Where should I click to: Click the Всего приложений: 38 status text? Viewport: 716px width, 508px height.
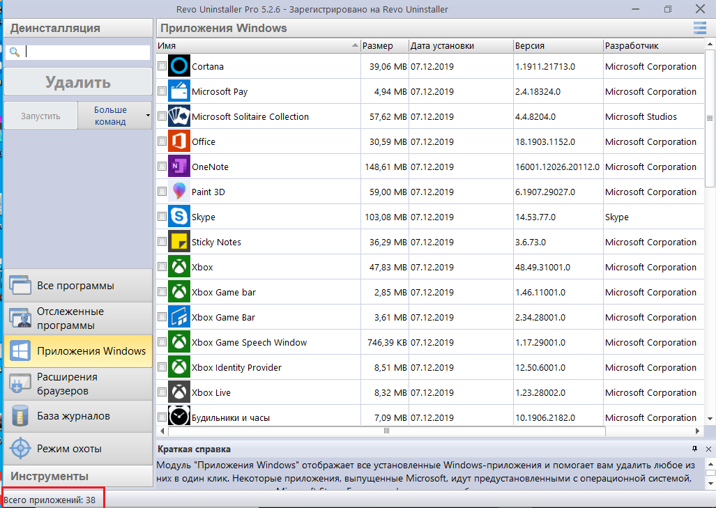[49, 500]
